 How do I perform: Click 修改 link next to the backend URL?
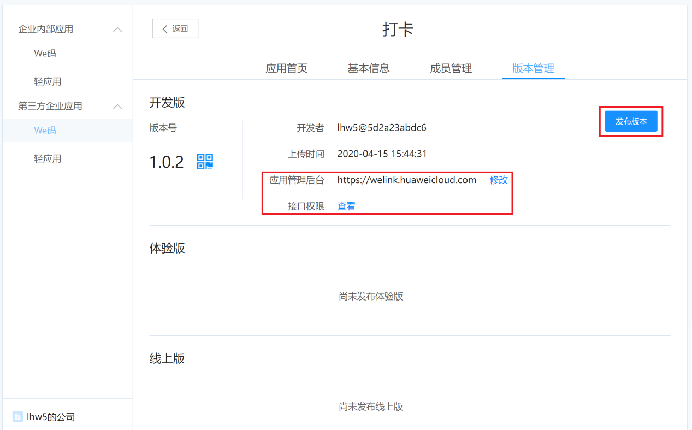click(x=498, y=180)
